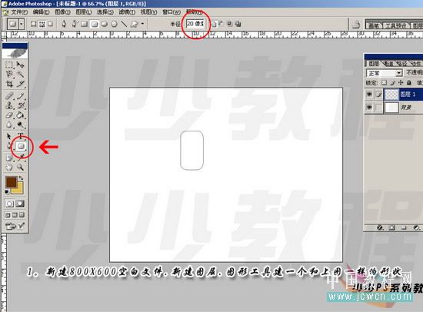This screenshot has width=423, height=312.
Task: Open the 画笔 tab in palette well
Action: [x=374, y=25]
